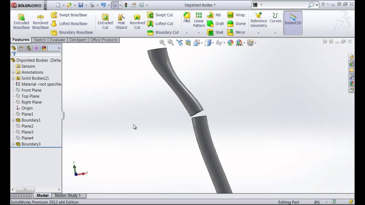Choose Swept Boss/Base feature
365x205 pixels.
tap(69, 15)
